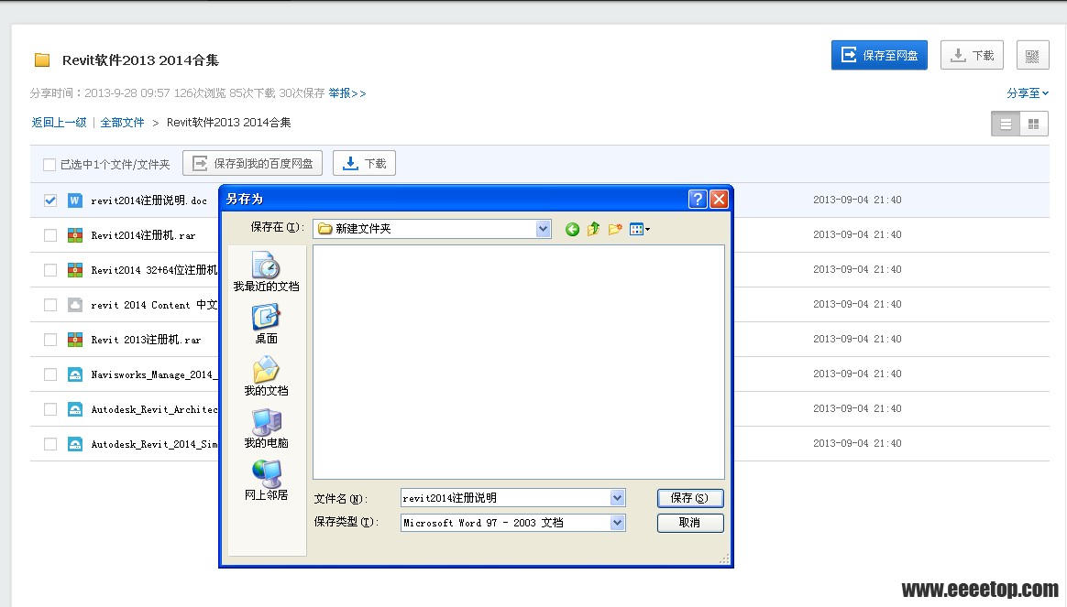Close the 另存为 dialog

(719, 199)
